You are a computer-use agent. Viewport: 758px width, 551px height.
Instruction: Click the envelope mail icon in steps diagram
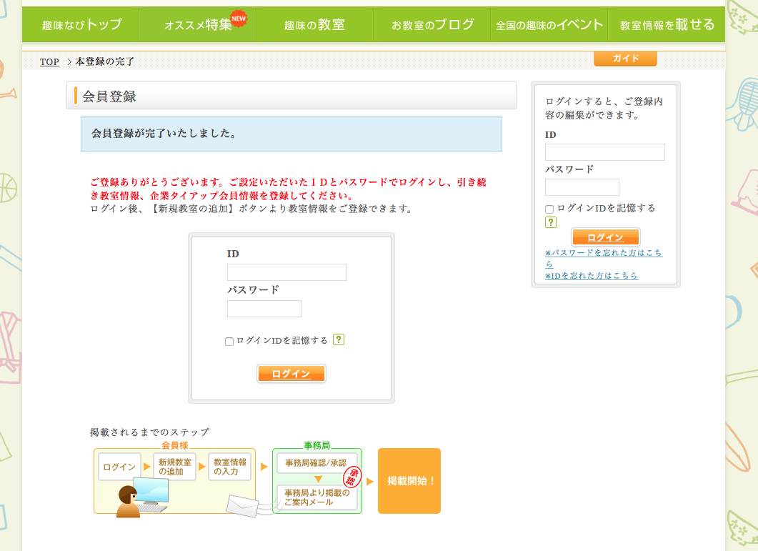244,505
